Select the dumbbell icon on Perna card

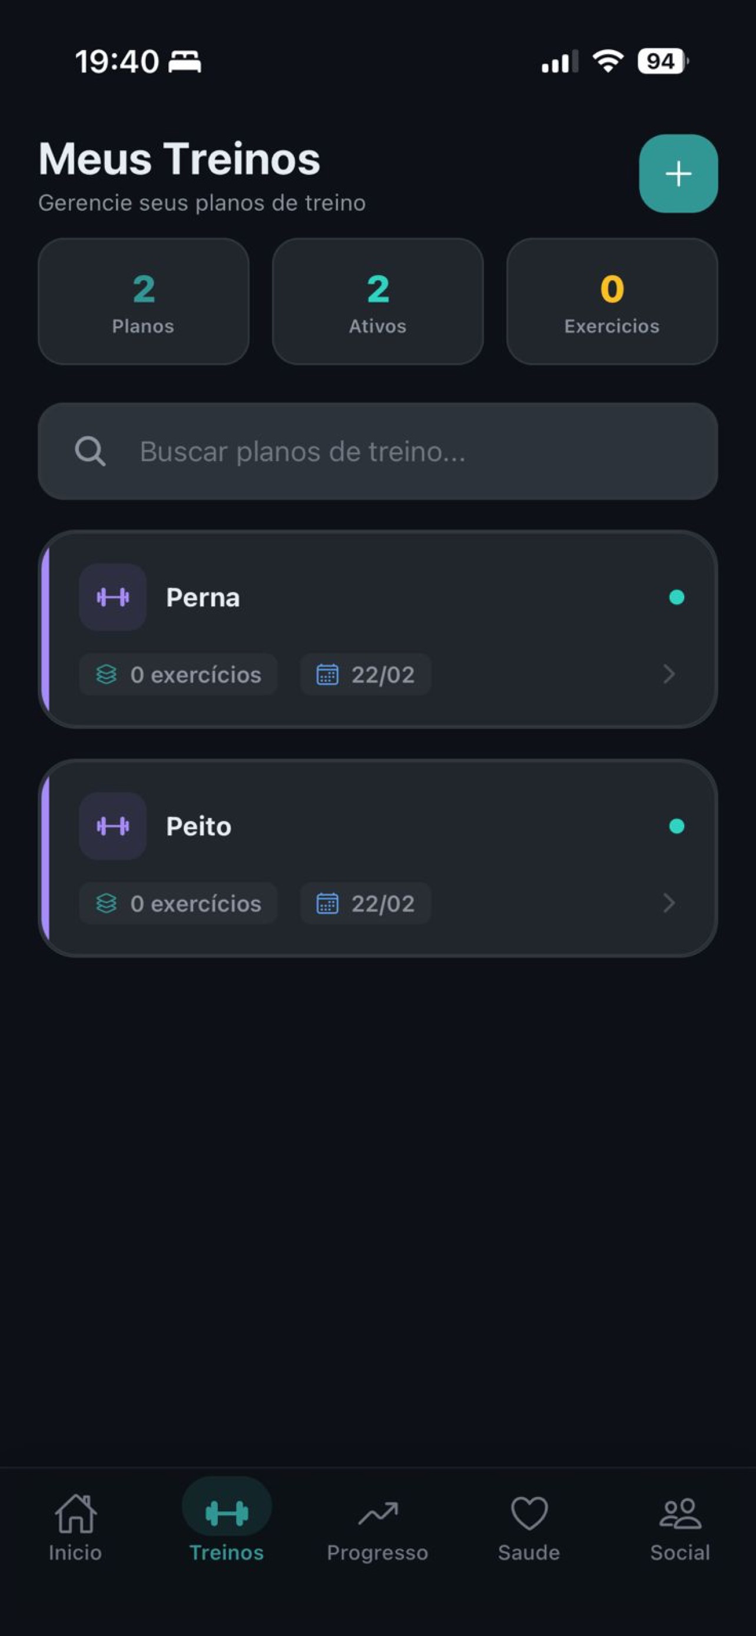coord(113,597)
